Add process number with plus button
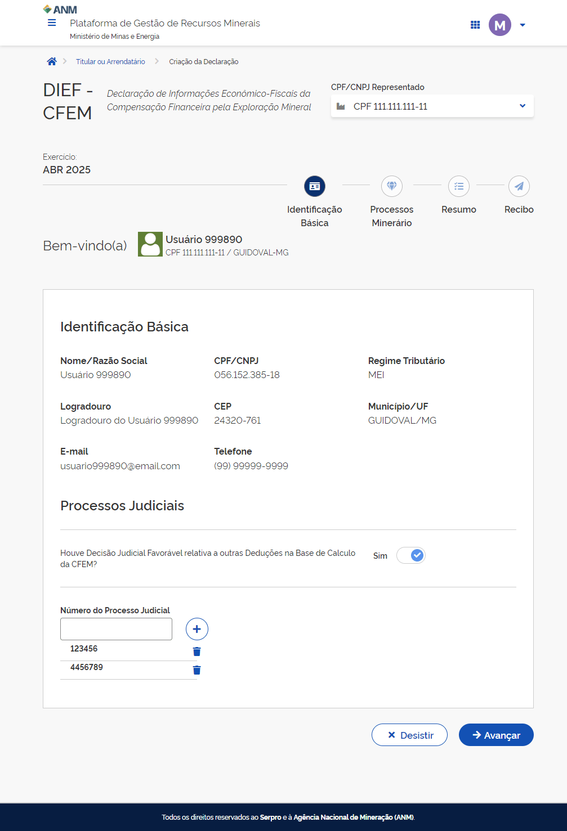The image size is (567, 831). (197, 629)
